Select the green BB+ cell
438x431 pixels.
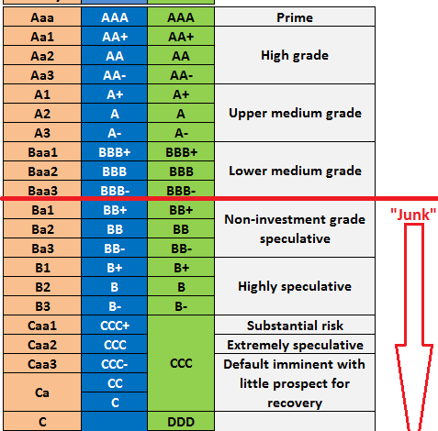[x=181, y=210]
